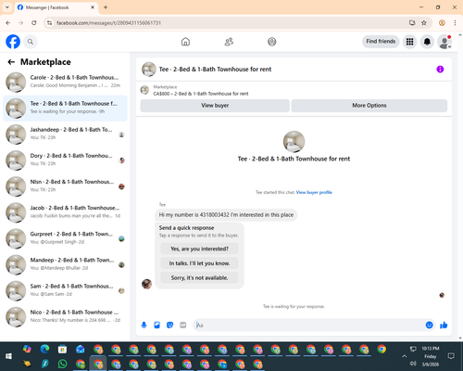This screenshot has height=371, width=463.
Task: Select the Tee conversation in list
Action: tap(65, 109)
